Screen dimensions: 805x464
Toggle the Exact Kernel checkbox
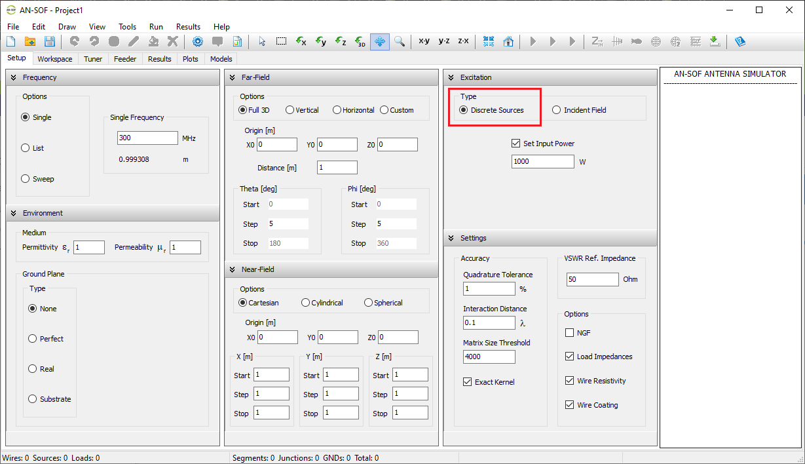coord(467,382)
